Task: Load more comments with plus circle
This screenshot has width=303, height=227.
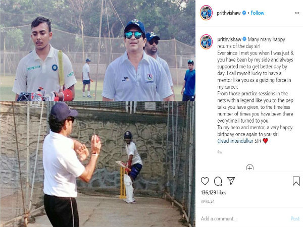Action: coord(249,167)
